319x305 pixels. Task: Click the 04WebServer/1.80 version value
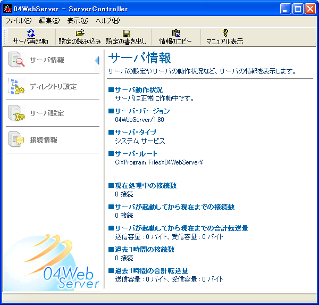(x=139, y=120)
